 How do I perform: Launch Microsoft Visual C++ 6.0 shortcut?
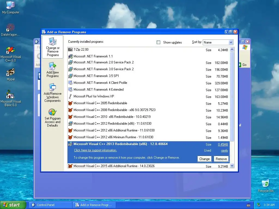click(x=11, y=54)
